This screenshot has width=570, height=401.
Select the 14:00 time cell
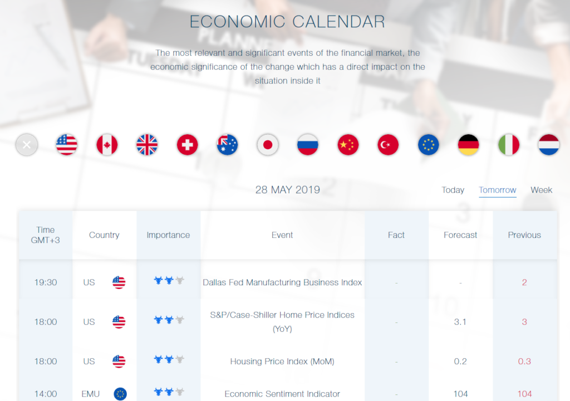pyautogui.click(x=46, y=394)
